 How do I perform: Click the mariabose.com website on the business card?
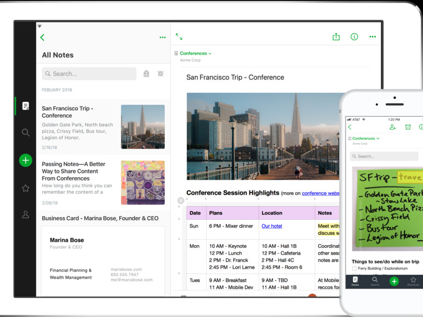126,269
